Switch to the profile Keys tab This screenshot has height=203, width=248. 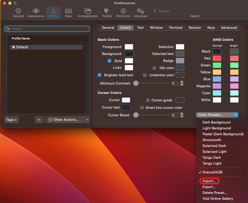click(211, 27)
